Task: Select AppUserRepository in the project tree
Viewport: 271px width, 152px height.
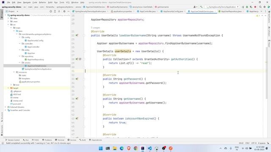Action: pyautogui.click(x=36, y=60)
